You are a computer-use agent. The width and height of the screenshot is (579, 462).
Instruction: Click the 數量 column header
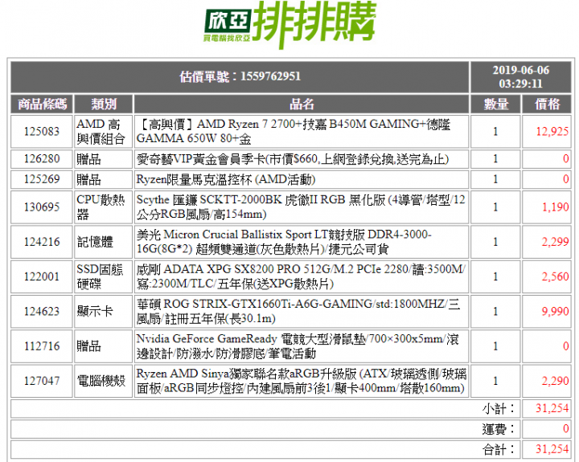tap(495, 104)
